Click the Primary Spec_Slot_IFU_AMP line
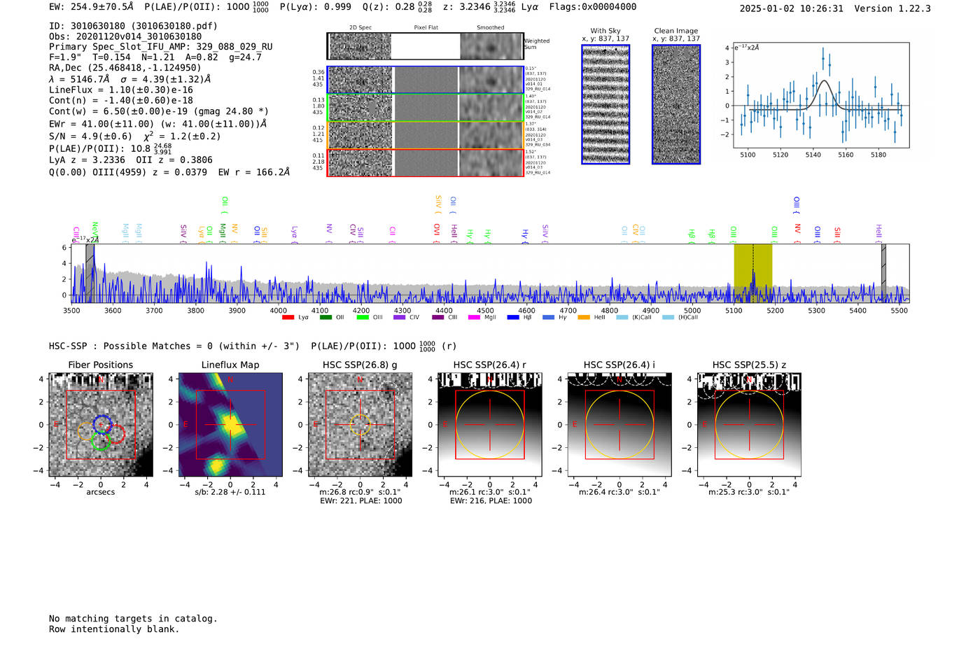Screen dimensions: 980x667 (x=161, y=47)
